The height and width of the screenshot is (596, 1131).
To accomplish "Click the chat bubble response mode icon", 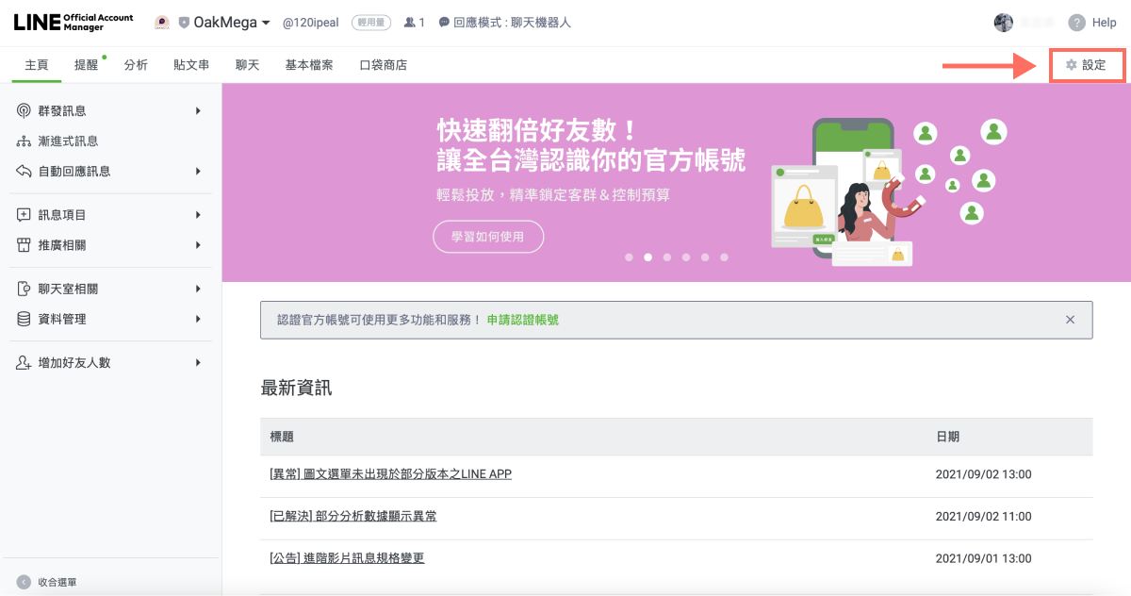I will [x=444, y=23].
